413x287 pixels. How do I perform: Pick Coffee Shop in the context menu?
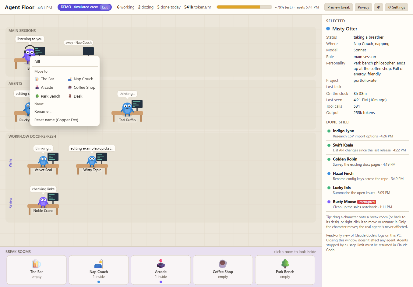pos(81,87)
